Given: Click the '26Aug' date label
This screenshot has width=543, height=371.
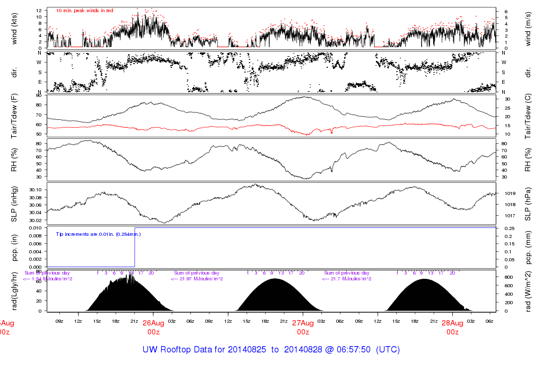Looking at the screenshot, I should [x=153, y=323].
